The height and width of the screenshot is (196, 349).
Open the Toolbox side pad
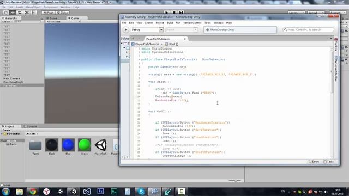click(336, 45)
